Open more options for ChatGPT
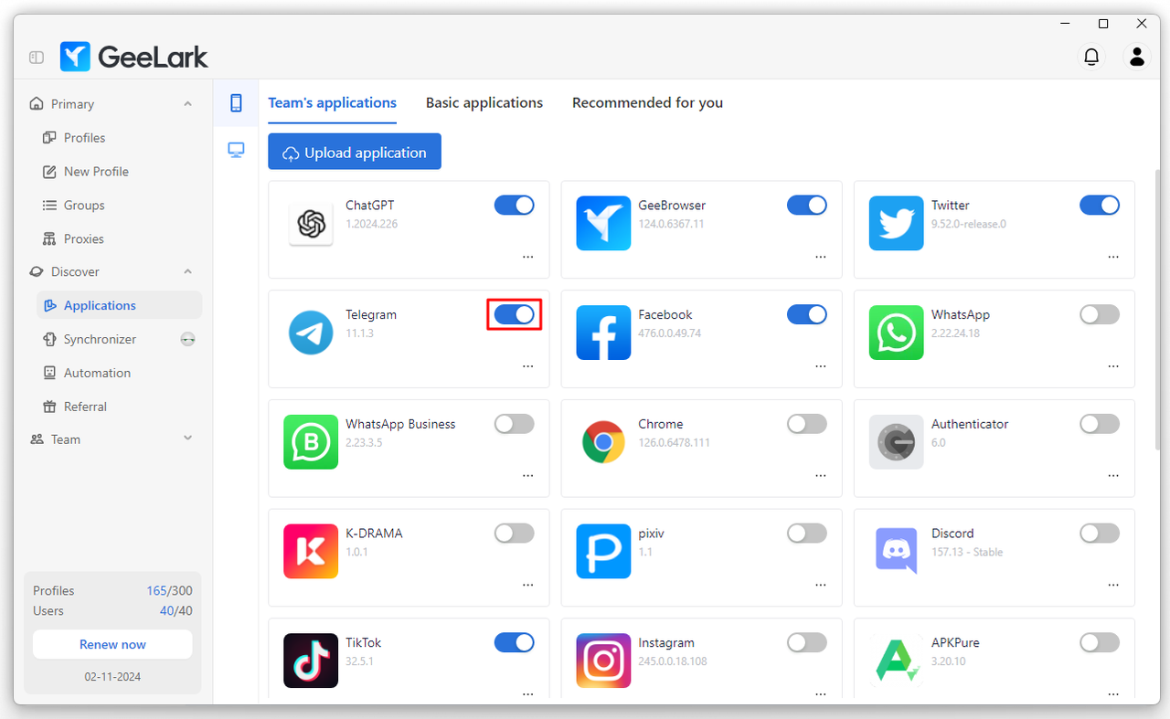The height and width of the screenshot is (719, 1170). pos(527,258)
